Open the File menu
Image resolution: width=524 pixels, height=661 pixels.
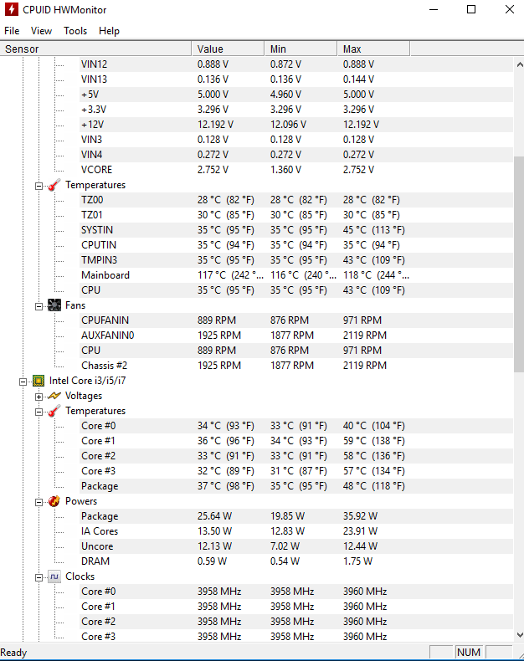[12, 31]
